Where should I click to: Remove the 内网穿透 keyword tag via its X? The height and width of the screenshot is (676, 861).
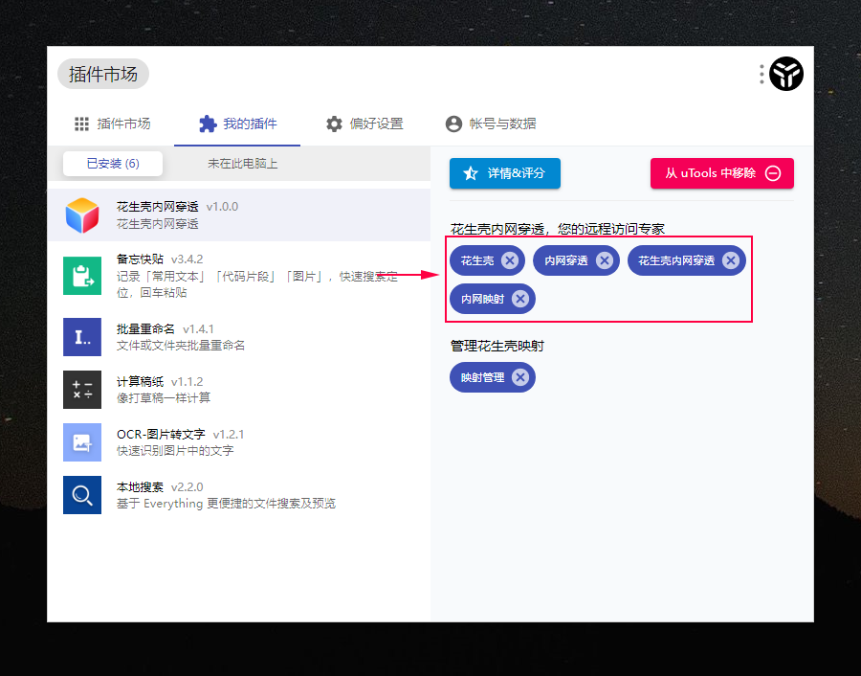pos(605,259)
